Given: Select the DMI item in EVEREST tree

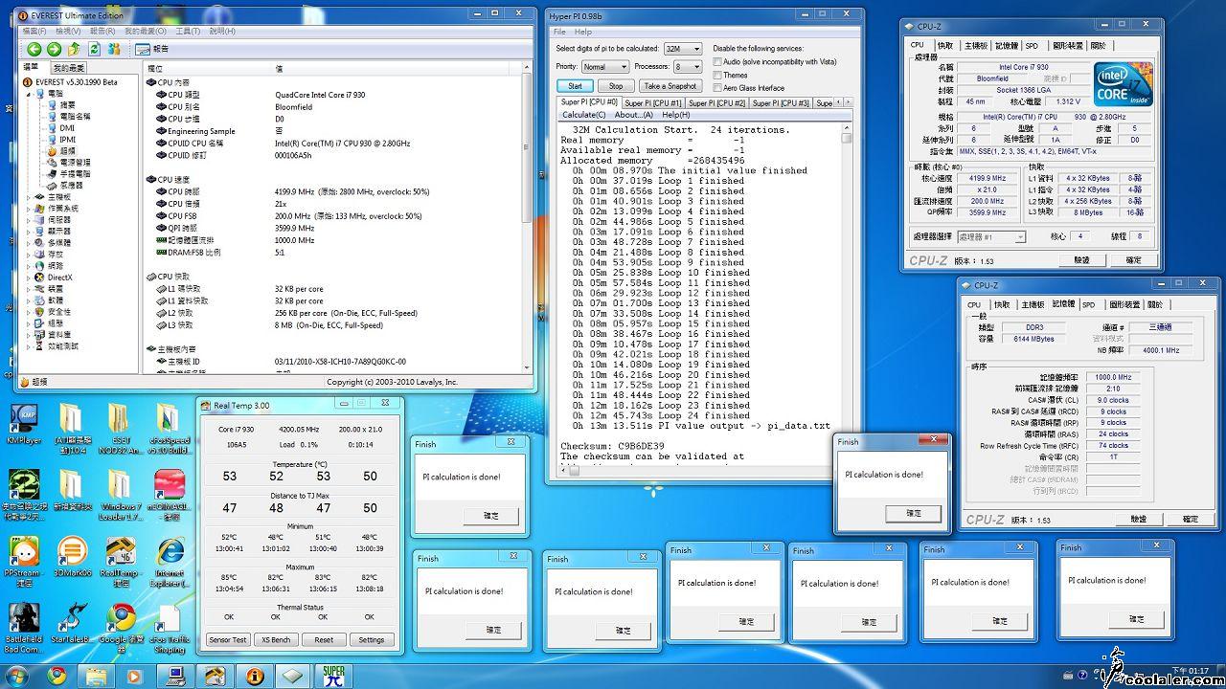Looking at the screenshot, I should [66, 127].
